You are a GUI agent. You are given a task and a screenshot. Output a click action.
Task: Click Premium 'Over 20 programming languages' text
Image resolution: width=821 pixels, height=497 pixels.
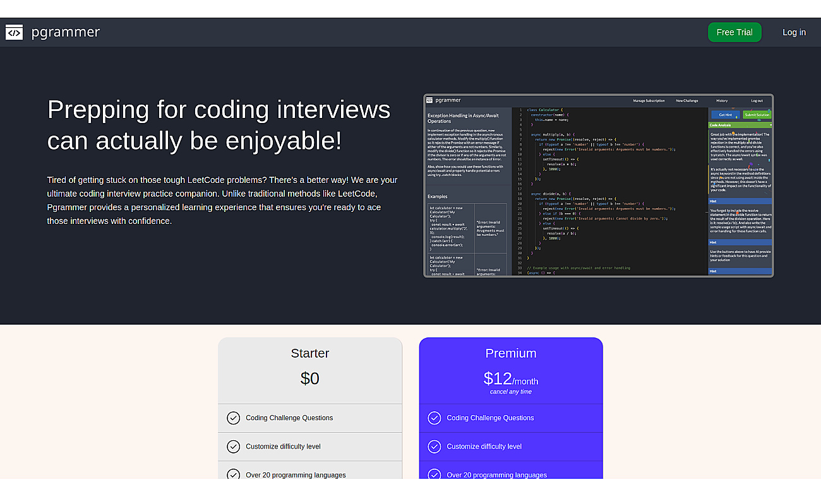click(496, 475)
